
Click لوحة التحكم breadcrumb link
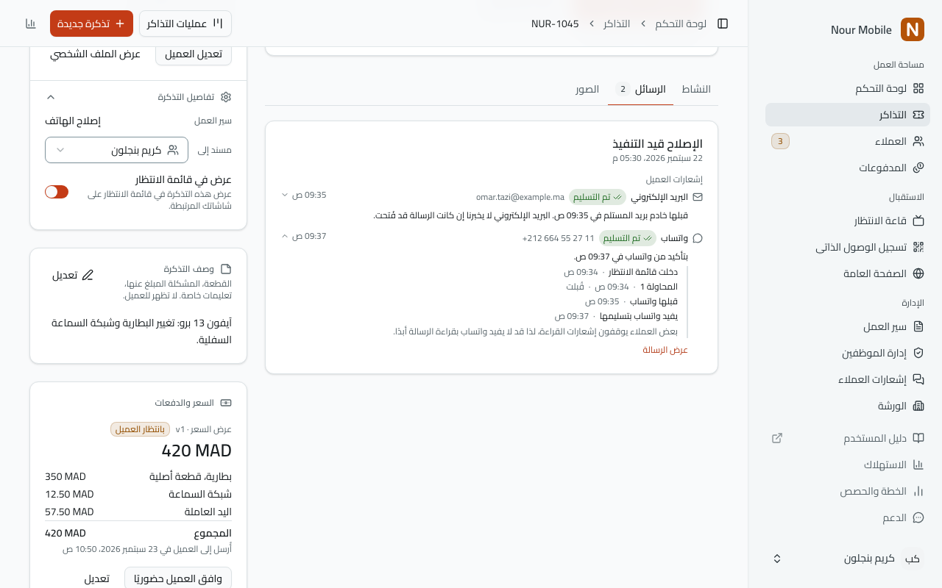[x=681, y=24]
